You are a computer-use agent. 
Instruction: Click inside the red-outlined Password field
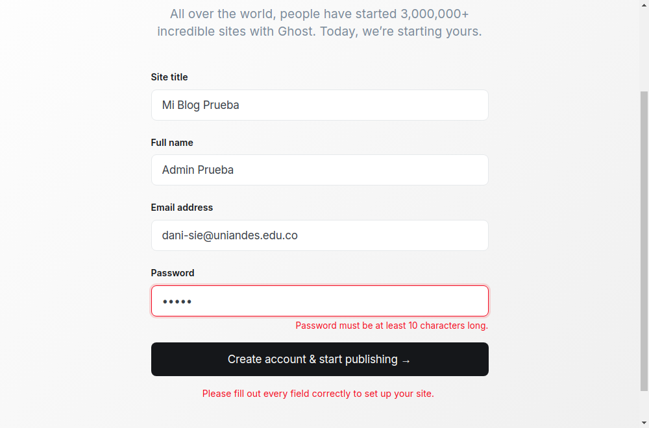[x=319, y=301]
